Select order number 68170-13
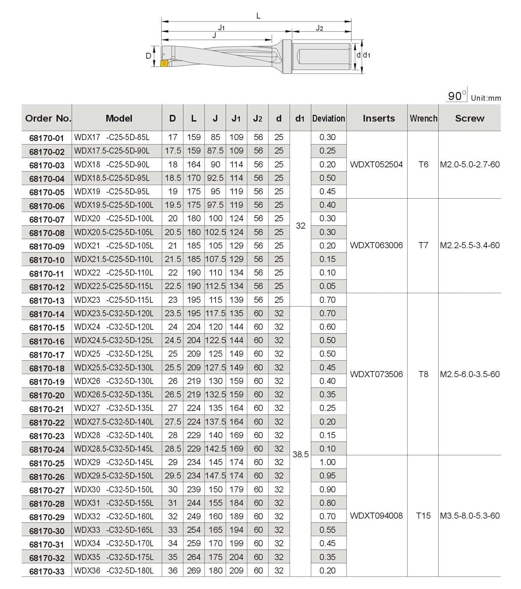Screen dimensions: 521x589 click(46, 300)
